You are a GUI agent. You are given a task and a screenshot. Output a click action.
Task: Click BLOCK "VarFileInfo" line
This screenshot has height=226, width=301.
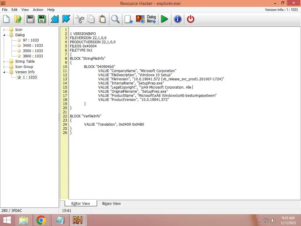coord(86,116)
